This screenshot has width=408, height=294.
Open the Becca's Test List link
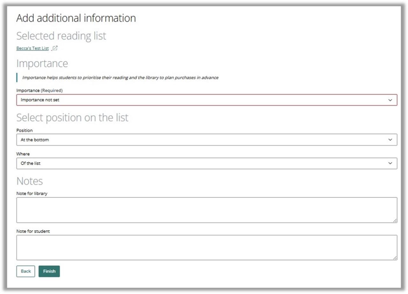coord(32,48)
